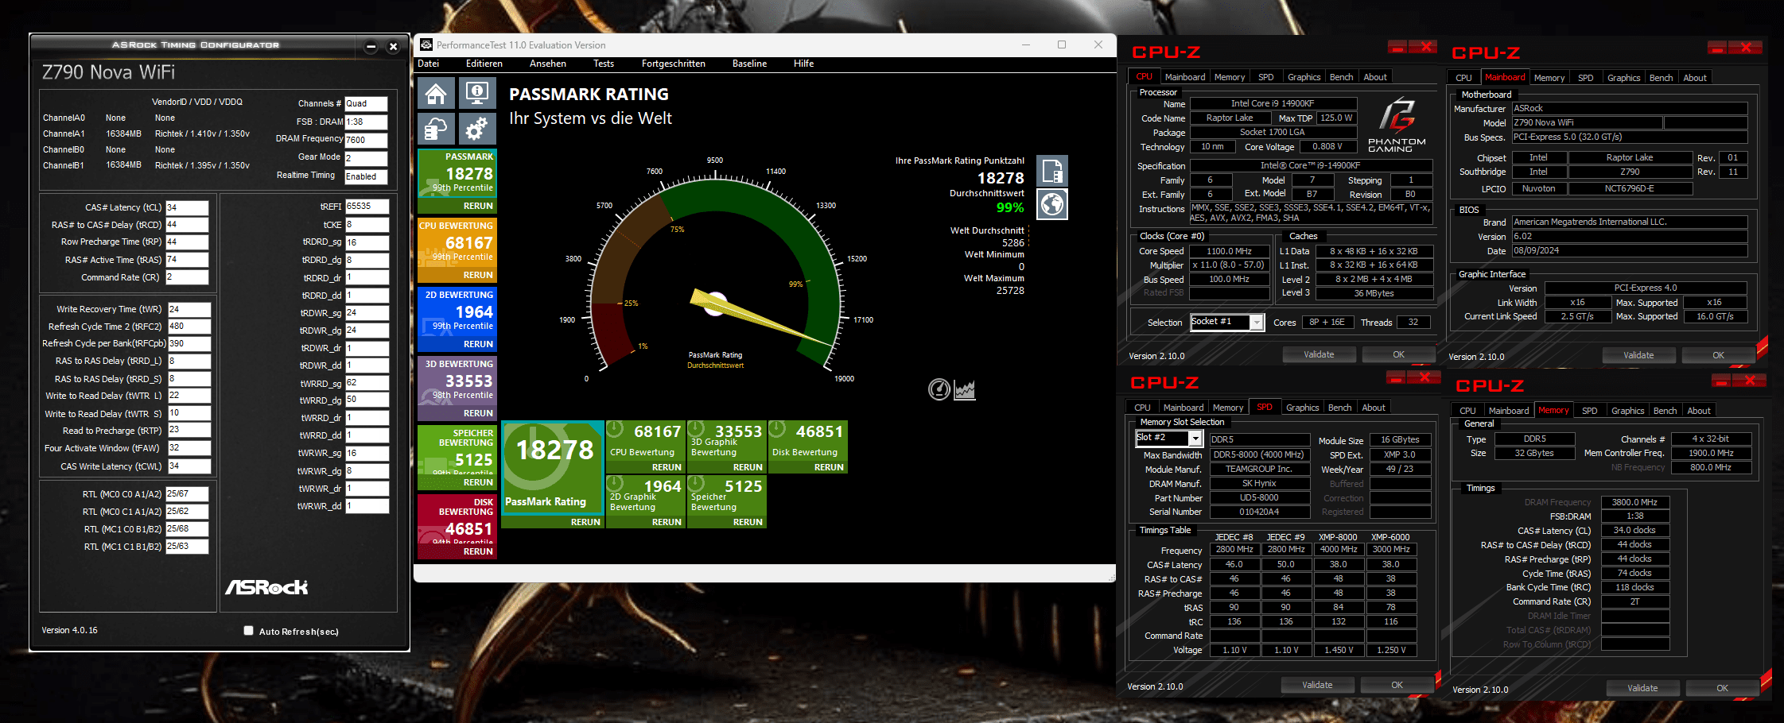Switch to SPD tab in CPU-Z Memory window
The image size is (1784, 723).
(x=1589, y=411)
